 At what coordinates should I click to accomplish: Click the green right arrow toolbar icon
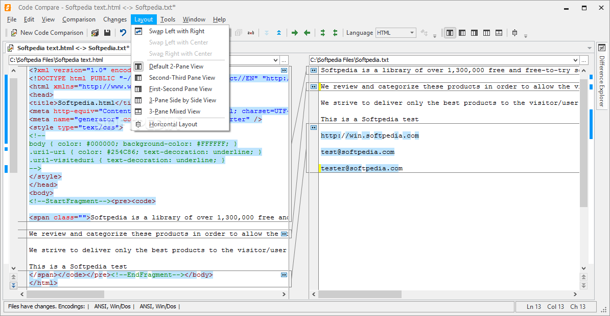click(x=295, y=33)
